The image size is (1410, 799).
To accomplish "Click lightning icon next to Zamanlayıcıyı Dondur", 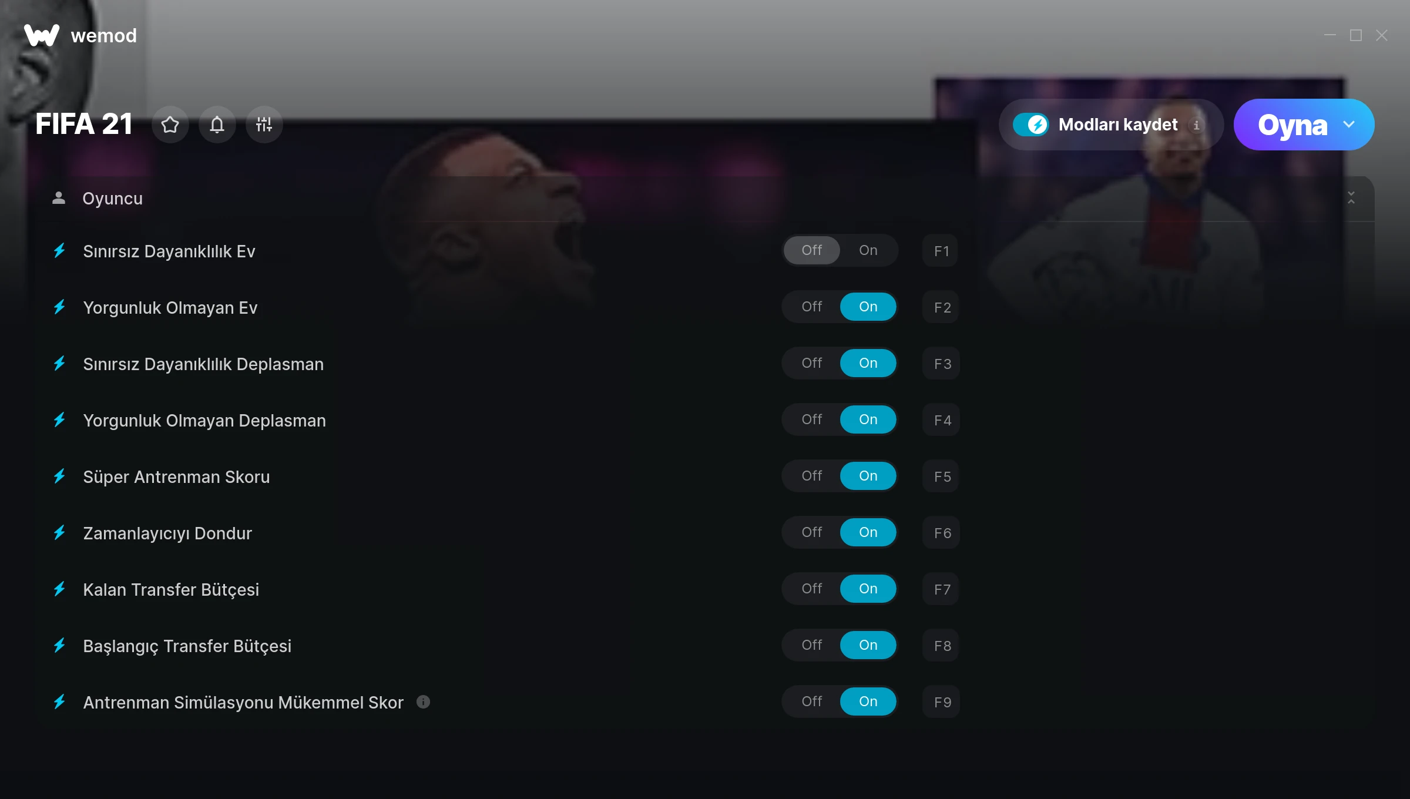I will tap(59, 533).
